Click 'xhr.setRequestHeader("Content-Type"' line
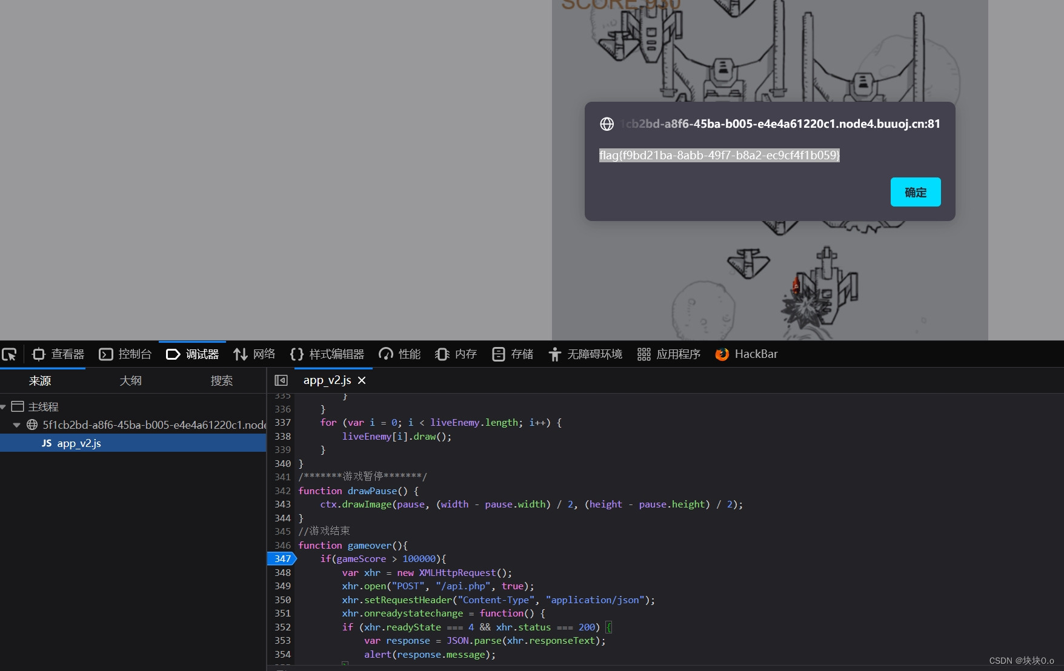The width and height of the screenshot is (1064, 671). pos(499,600)
